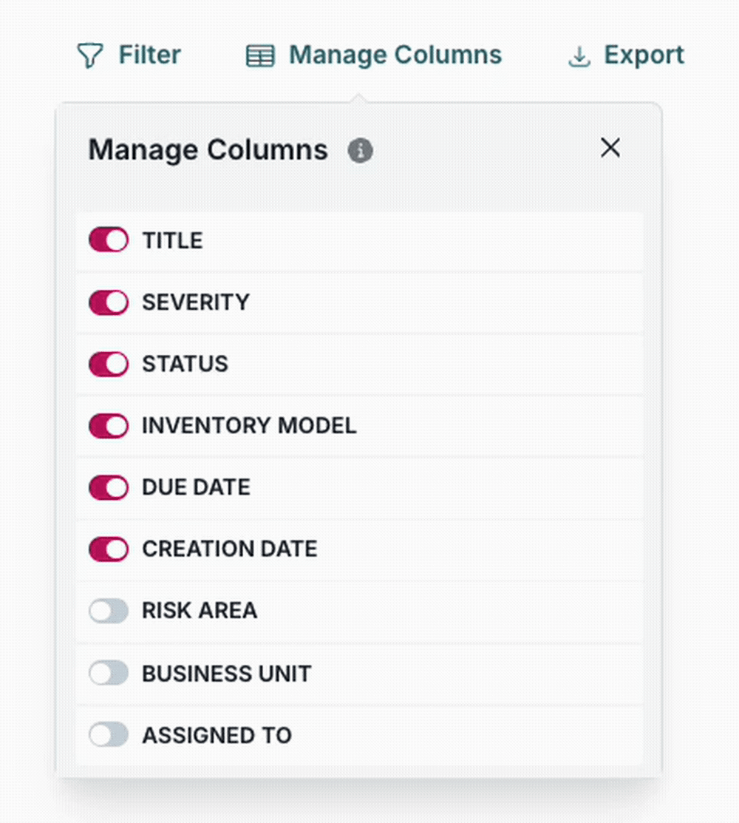Disable the TITLE column
This screenshot has width=739, height=823.
click(108, 240)
